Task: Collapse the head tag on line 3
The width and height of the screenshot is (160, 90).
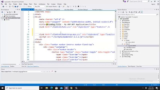Action: coord(34,17)
